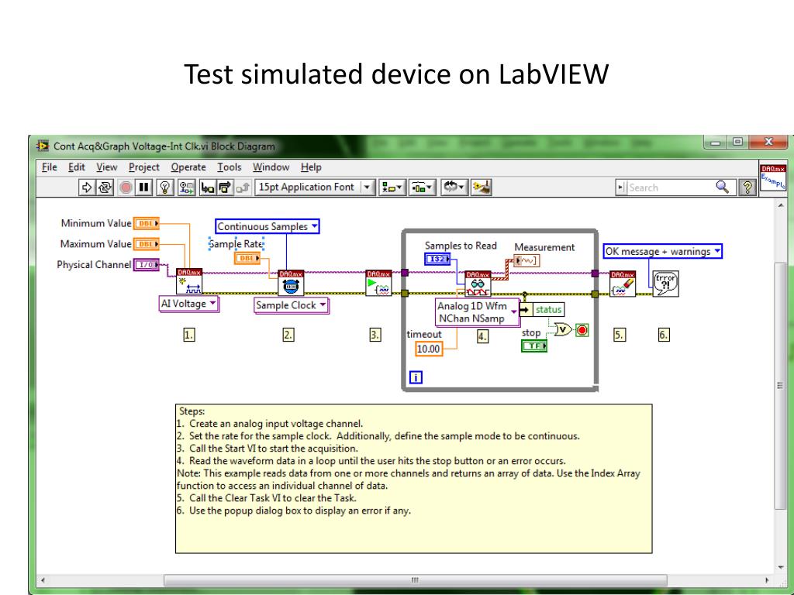Click the Abort Execution button

click(x=126, y=187)
